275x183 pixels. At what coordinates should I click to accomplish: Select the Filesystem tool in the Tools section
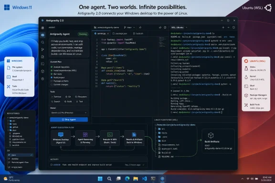pos(81,97)
